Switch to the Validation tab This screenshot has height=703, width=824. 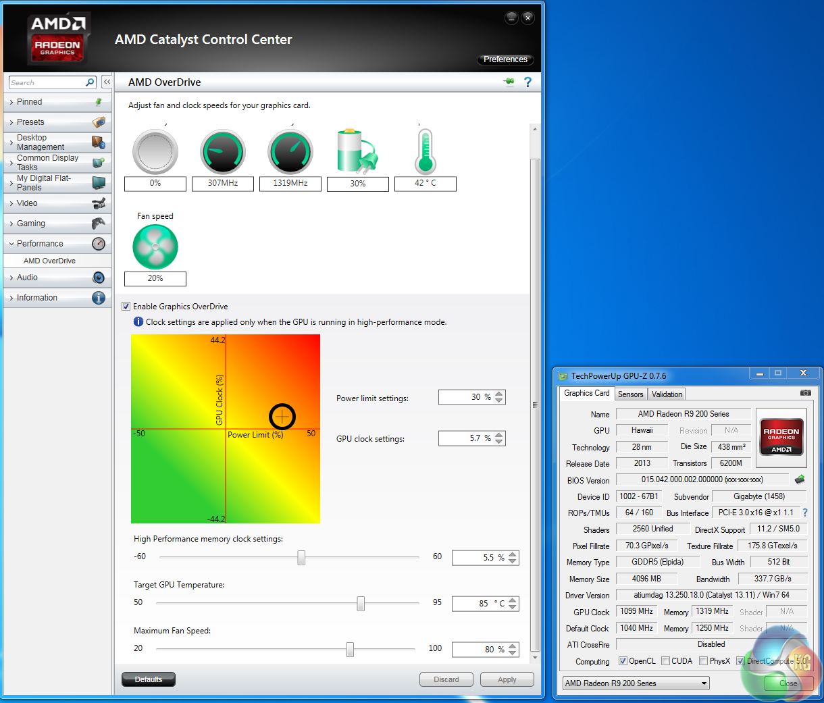(x=667, y=394)
